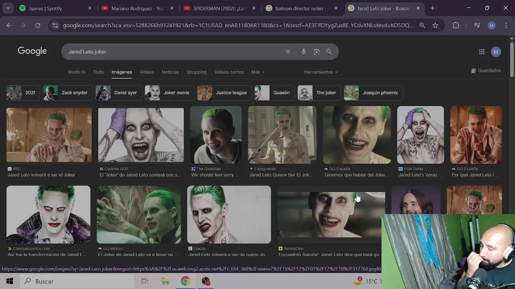Open File Explorer from taskbar
The width and height of the screenshot is (515, 289).
click(165, 281)
